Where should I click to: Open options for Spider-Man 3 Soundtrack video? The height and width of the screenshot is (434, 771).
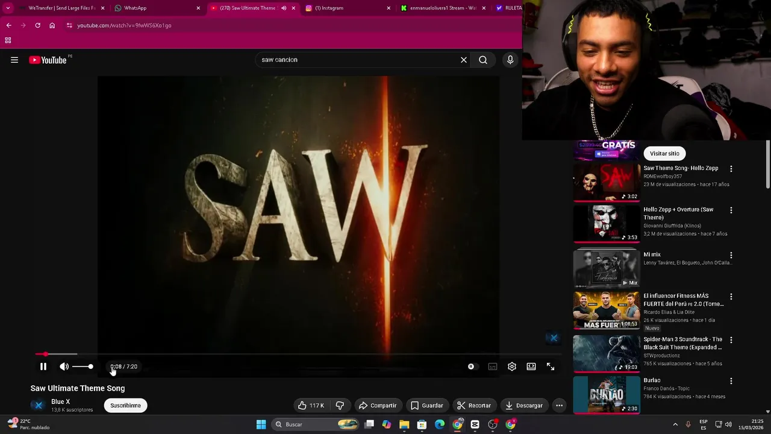(x=731, y=340)
